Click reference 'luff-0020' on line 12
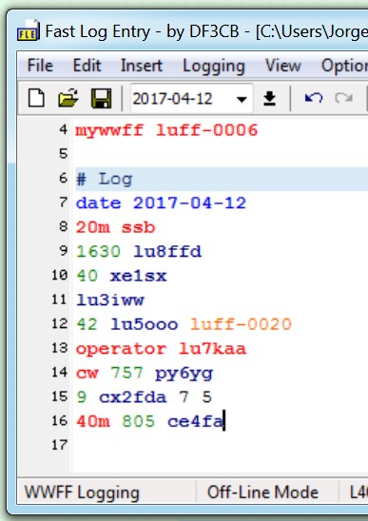Image resolution: width=368 pixels, height=521 pixels. pos(241,324)
